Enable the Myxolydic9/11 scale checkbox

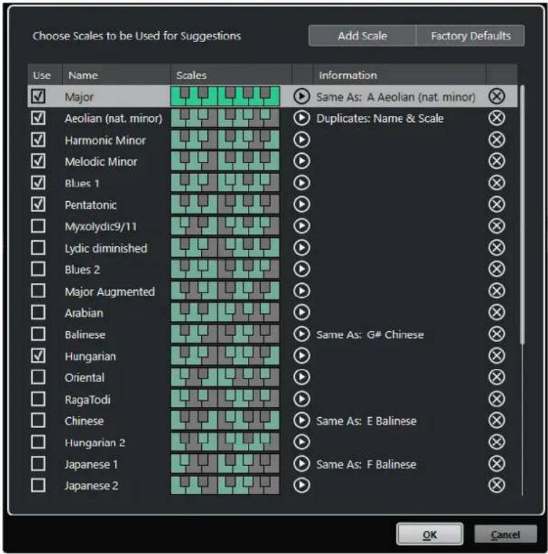[x=38, y=226]
